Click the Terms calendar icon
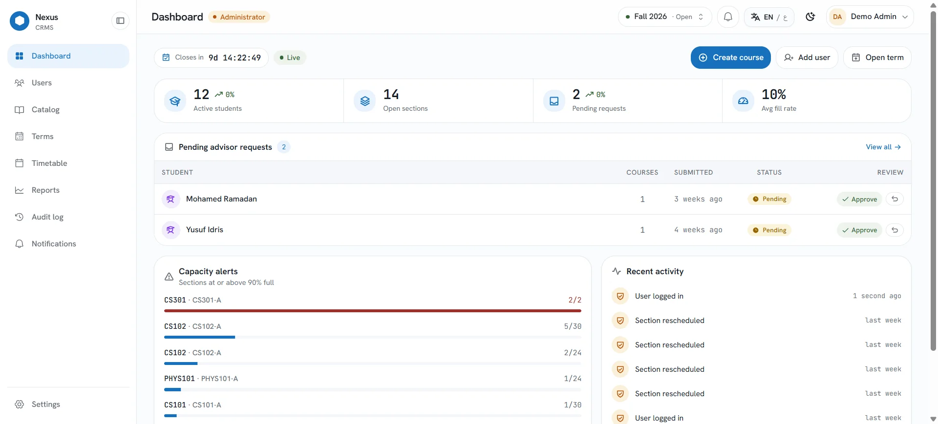The image size is (938, 424). tap(20, 137)
